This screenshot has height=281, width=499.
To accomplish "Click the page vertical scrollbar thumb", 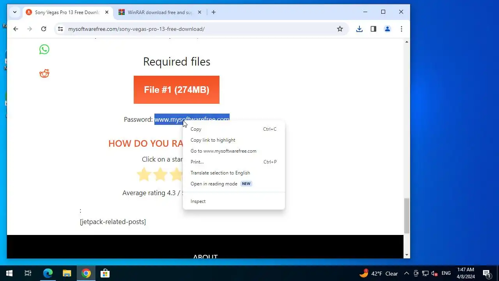I will click(x=407, y=215).
